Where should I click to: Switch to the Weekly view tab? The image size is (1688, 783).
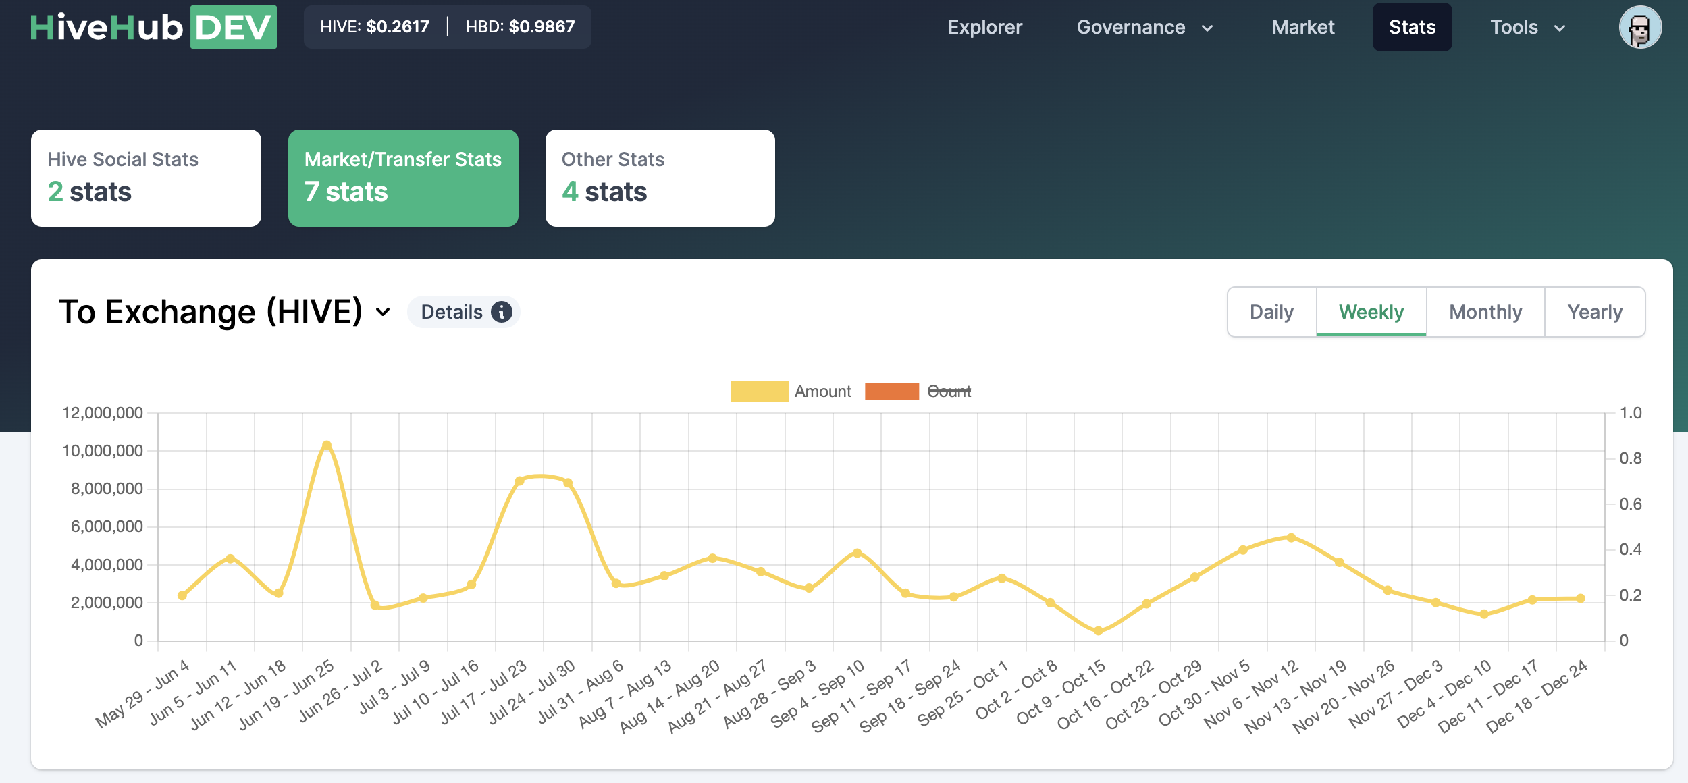coord(1371,312)
